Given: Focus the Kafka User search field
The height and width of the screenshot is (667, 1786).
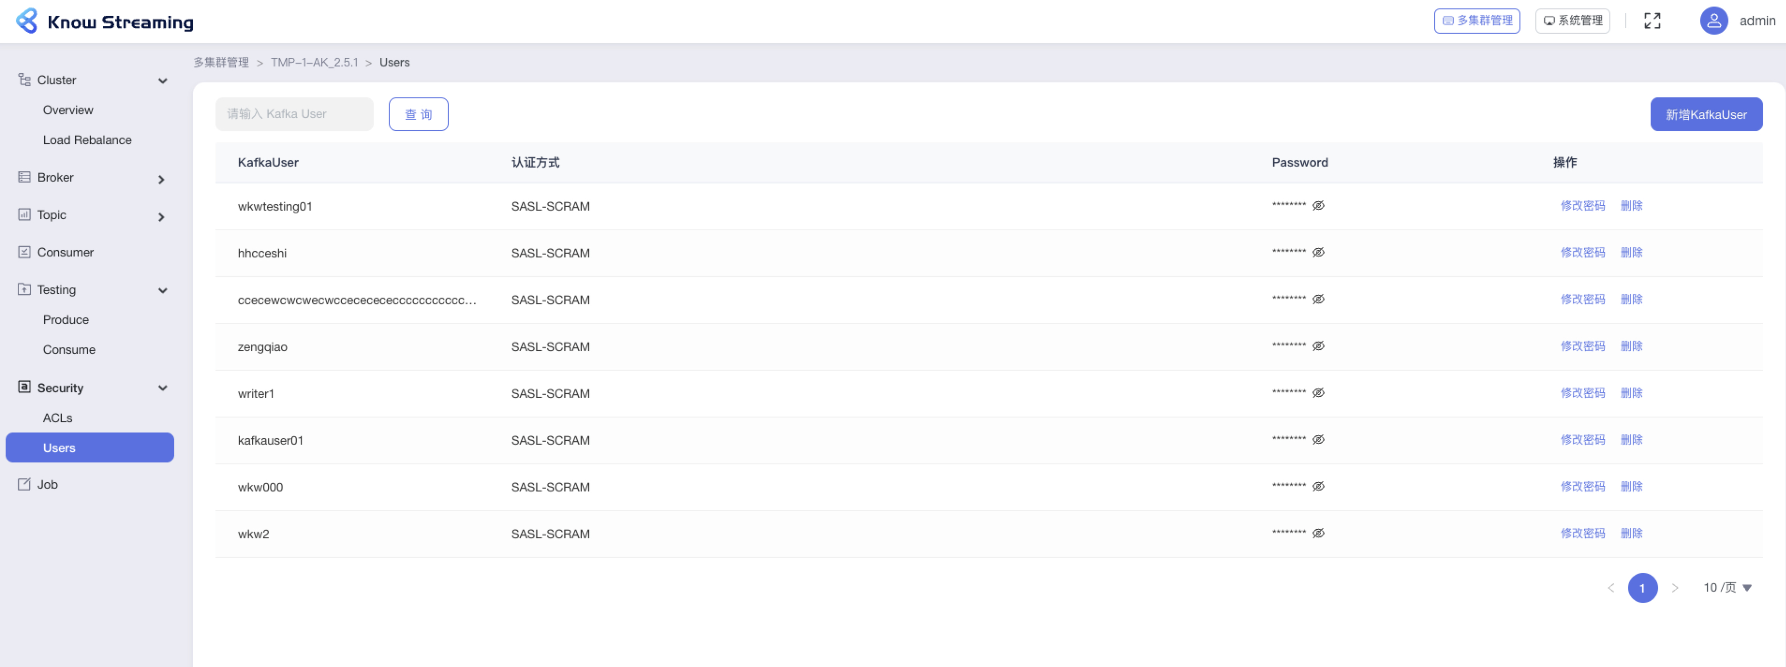Looking at the screenshot, I should coord(294,114).
